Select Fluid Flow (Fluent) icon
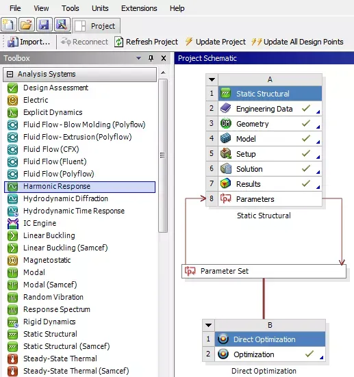This screenshot has width=354, height=377. pyautogui.click(x=12, y=161)
